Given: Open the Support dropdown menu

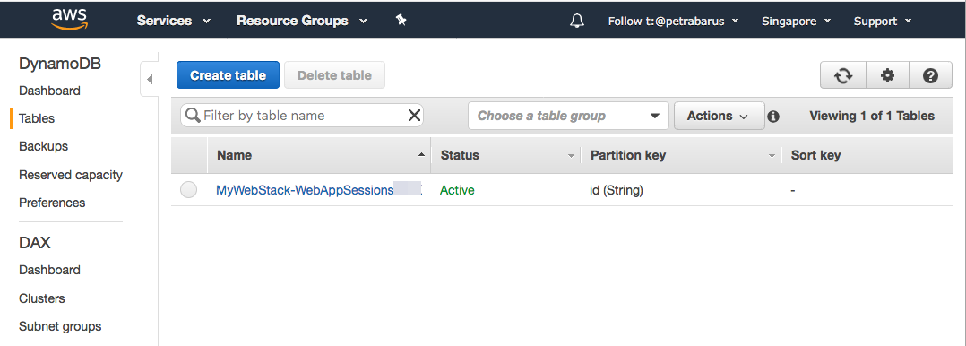Looking at the screenshot, I should pyautogui.click(x=882, y=21).
